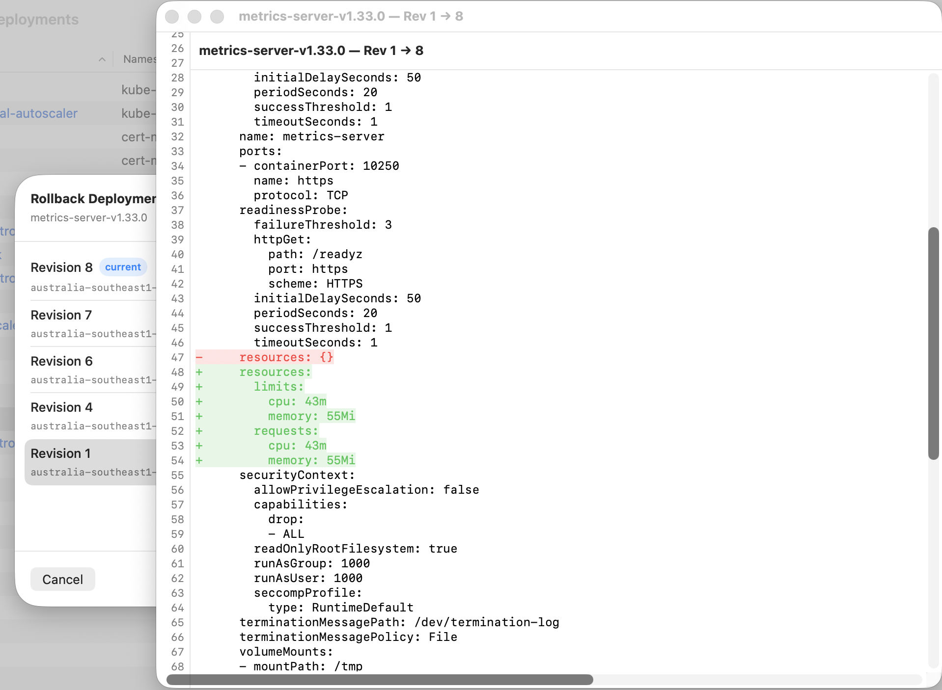Click the vertical scrollbar thumb in diff view

[933, 344]
